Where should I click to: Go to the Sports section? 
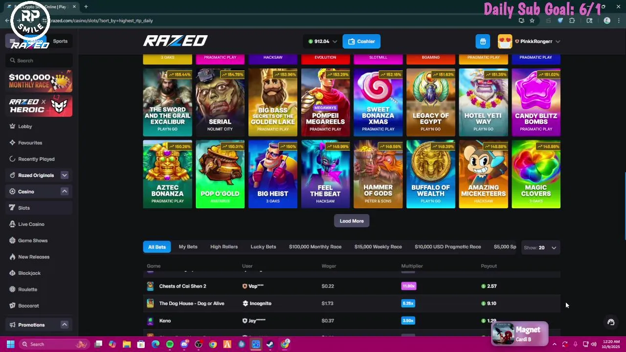[60, 41]
